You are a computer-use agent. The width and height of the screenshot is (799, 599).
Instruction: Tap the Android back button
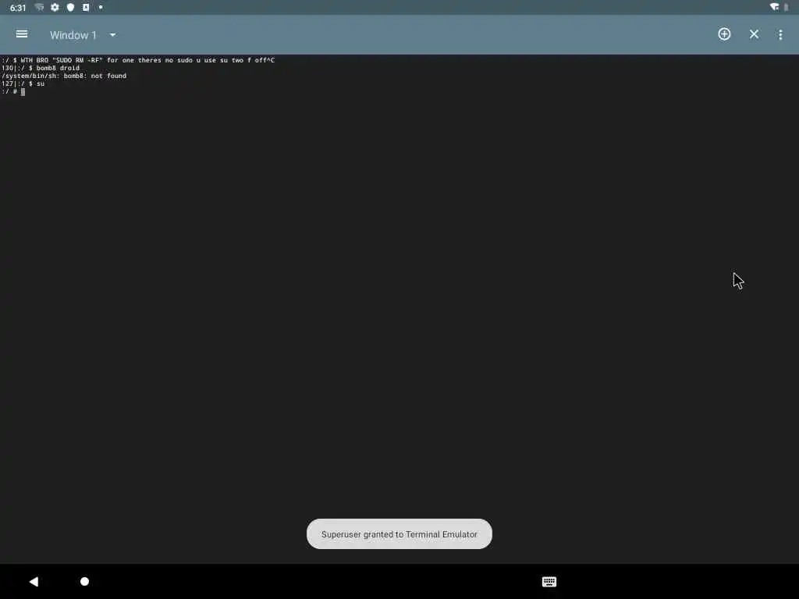click(34, 581)
